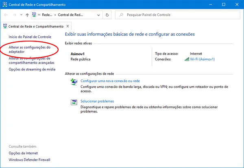244x168 pixels.
Task: Click the Wi-Fi signal bars icon
Action: (x=187, y=59)
